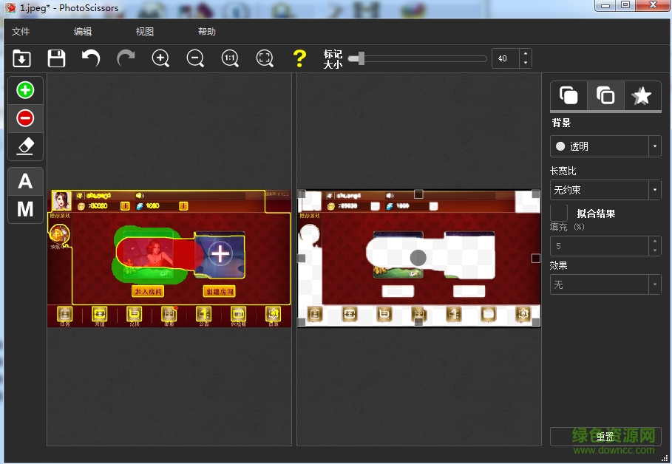The height and width of the screenshot is (464, 672).
Task: Click the zoom out magnifier icon
Action: coord(195,58)
